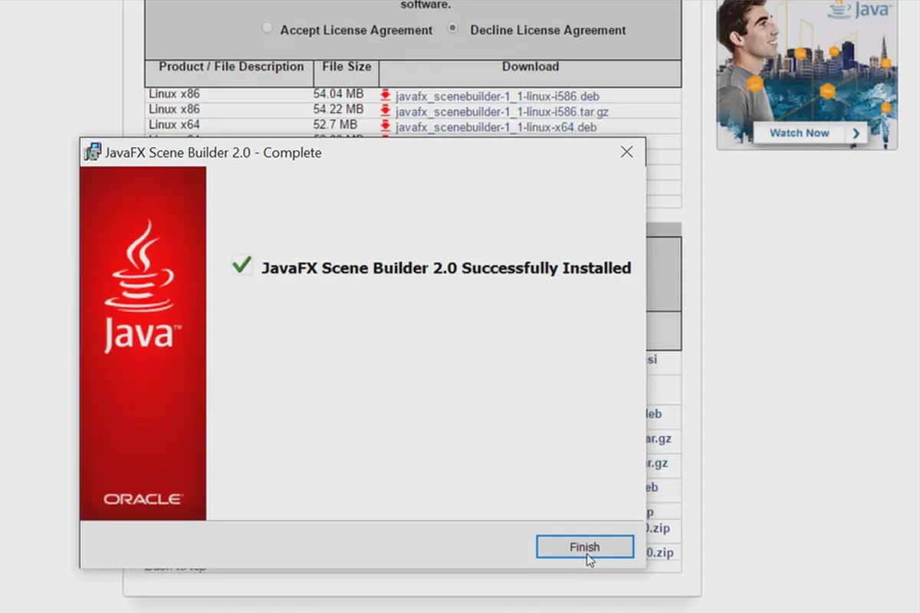The image size is (920, 613).
Task: Click download arrow icon for linux-x64.deb
Action: 386,126
